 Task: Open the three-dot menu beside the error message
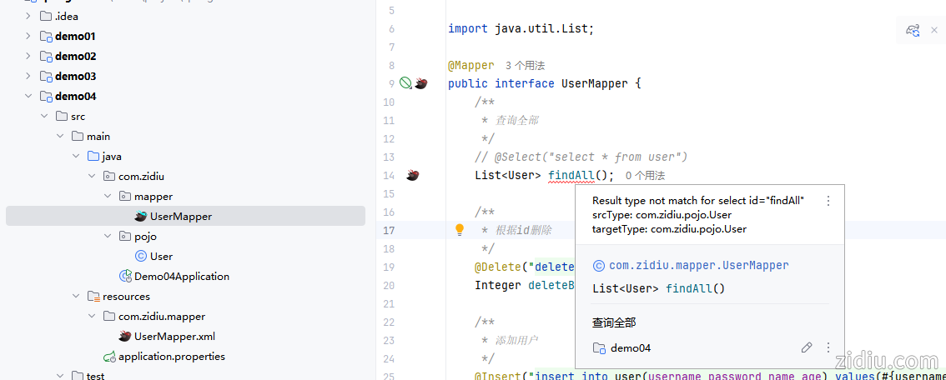pyautogui.click(x=828, y=201)
